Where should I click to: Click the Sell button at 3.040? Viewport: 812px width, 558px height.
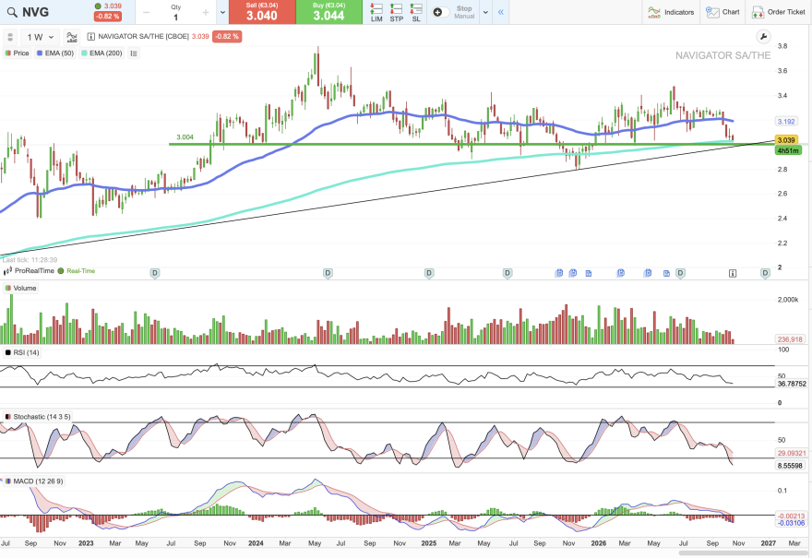tap(262, 12)
